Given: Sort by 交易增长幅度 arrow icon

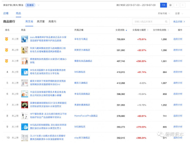Looking at the screenshot, I should pos(148,30).
